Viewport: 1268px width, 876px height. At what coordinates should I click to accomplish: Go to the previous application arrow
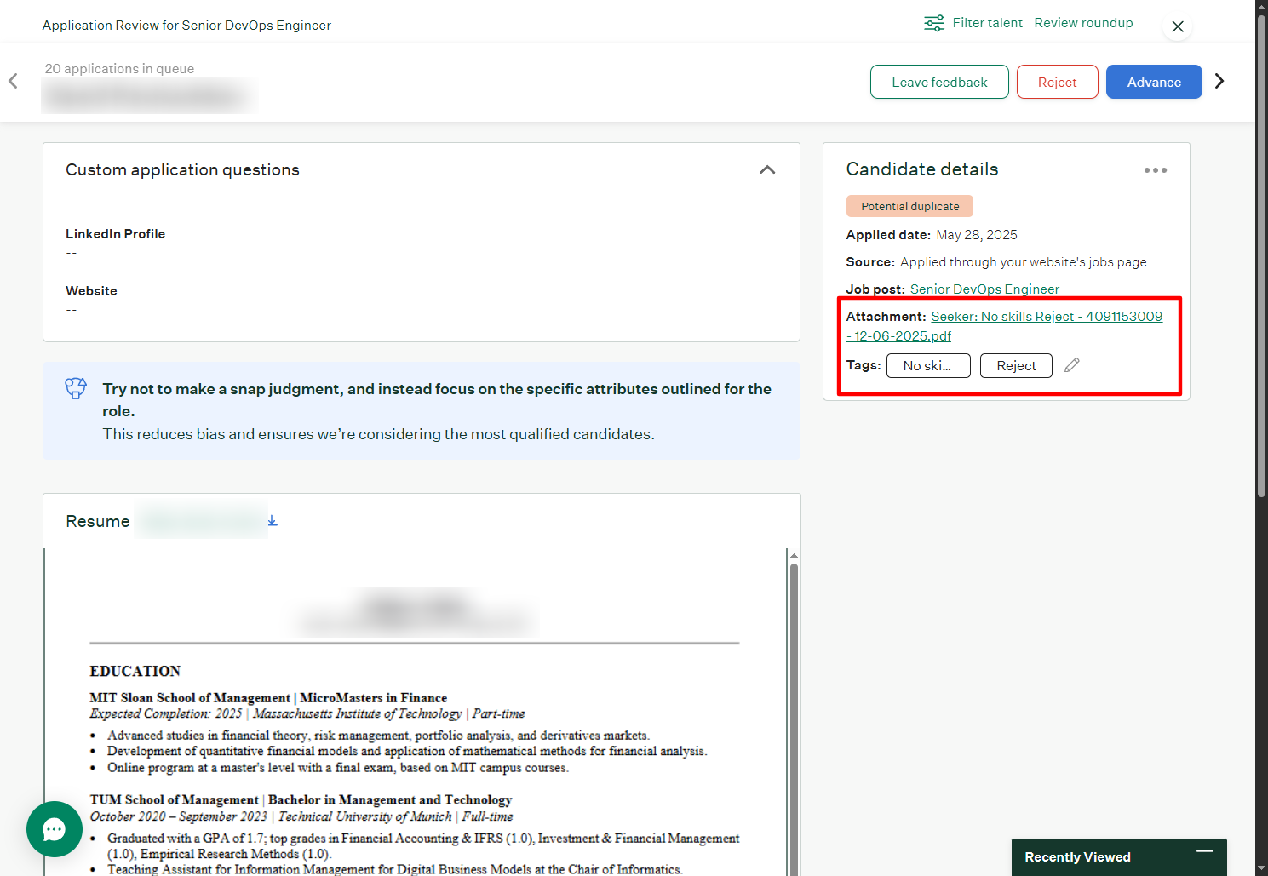click(x=14, y=81)
